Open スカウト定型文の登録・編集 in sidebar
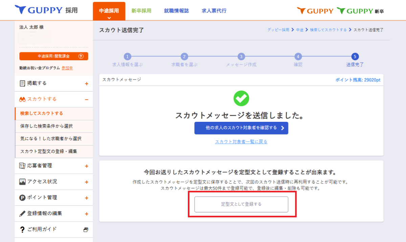 49,151
